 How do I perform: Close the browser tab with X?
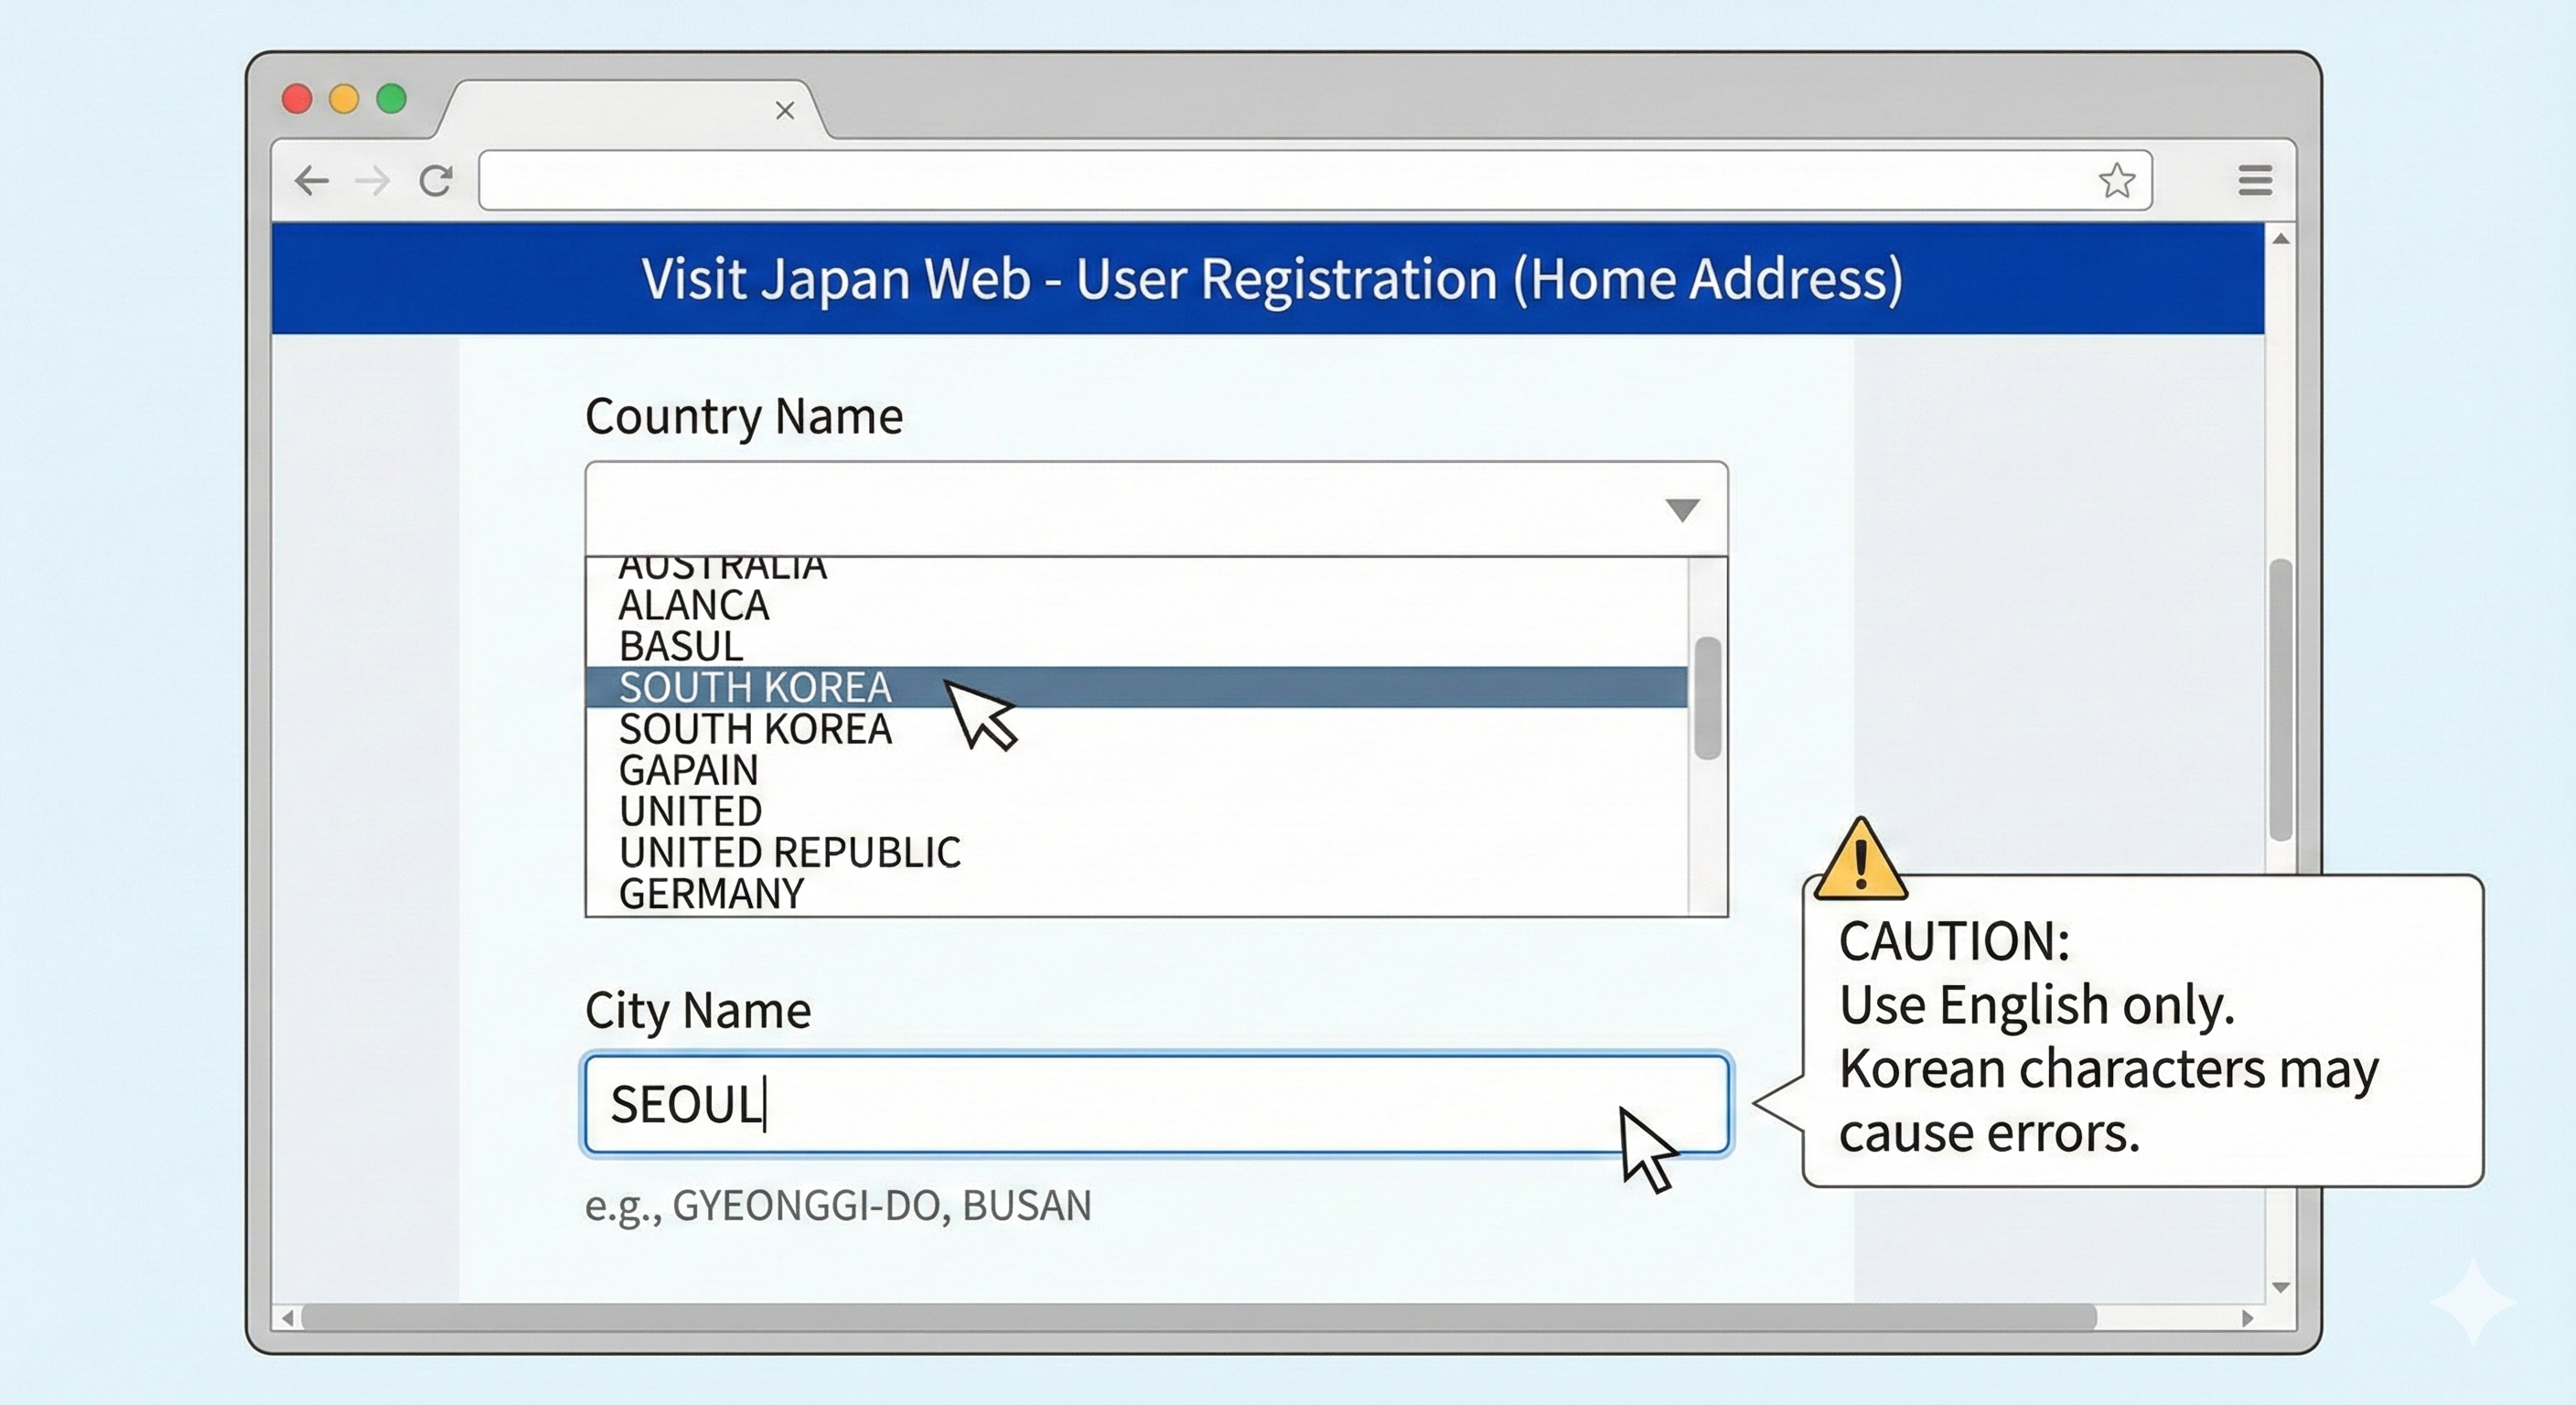point(785,110)
